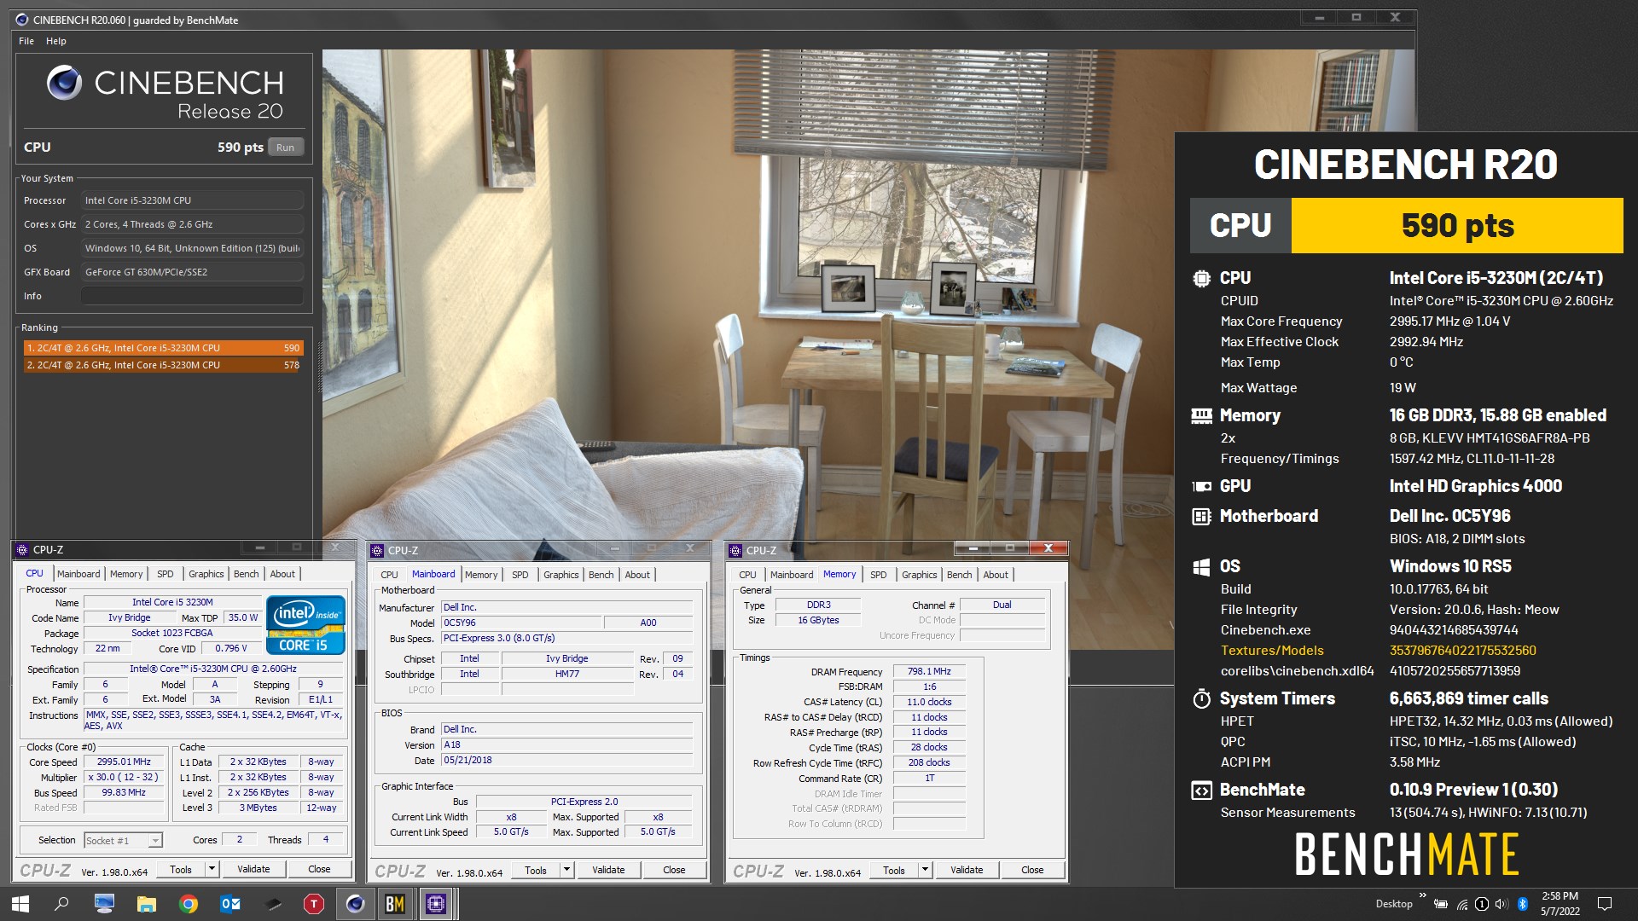This screenshot has width=1638, height=921.
Task: Click the Intel Core i5 inside badge in CPU-Z
Action: click(305, 625)
